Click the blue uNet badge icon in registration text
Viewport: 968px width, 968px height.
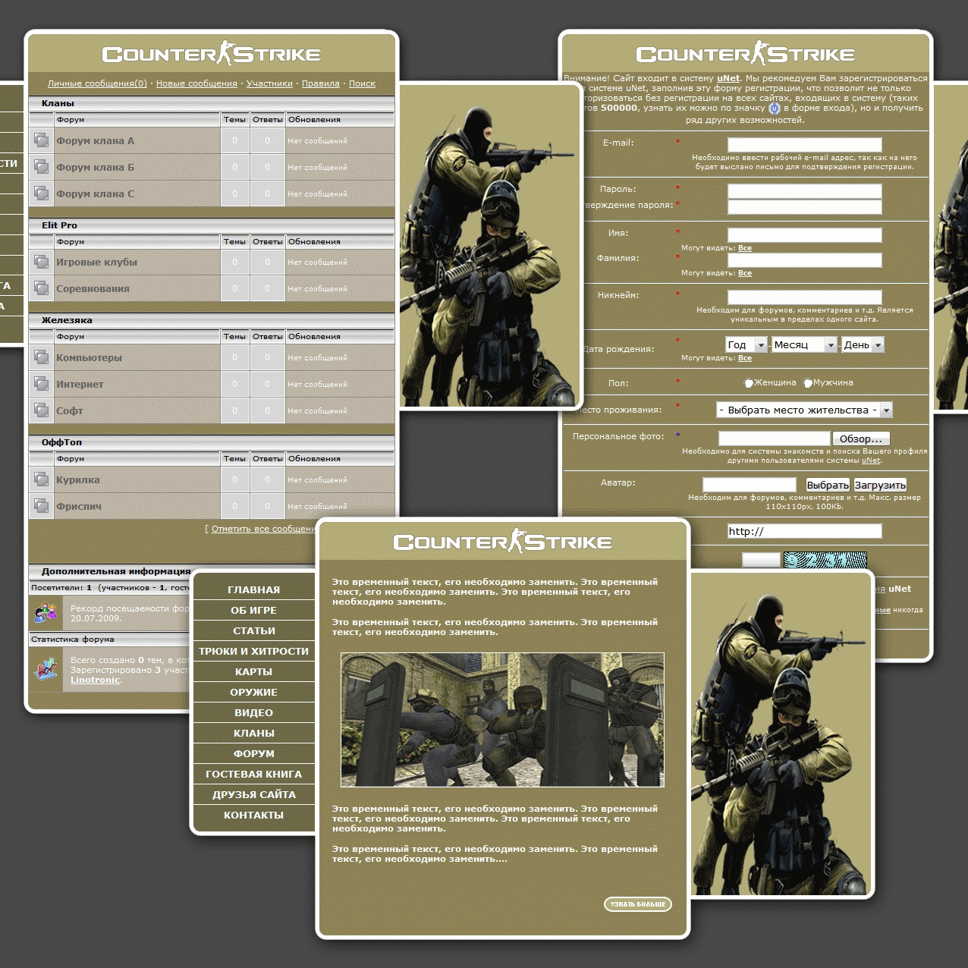pyautogui.click(x=775, y=108)
